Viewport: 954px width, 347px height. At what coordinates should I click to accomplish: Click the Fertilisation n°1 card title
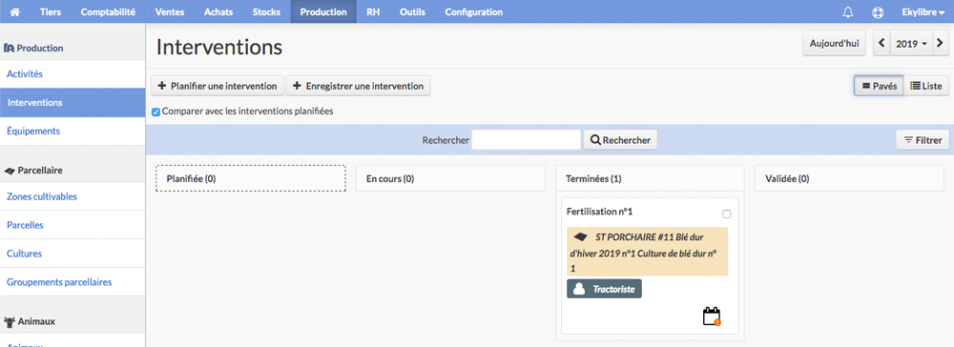600,212
